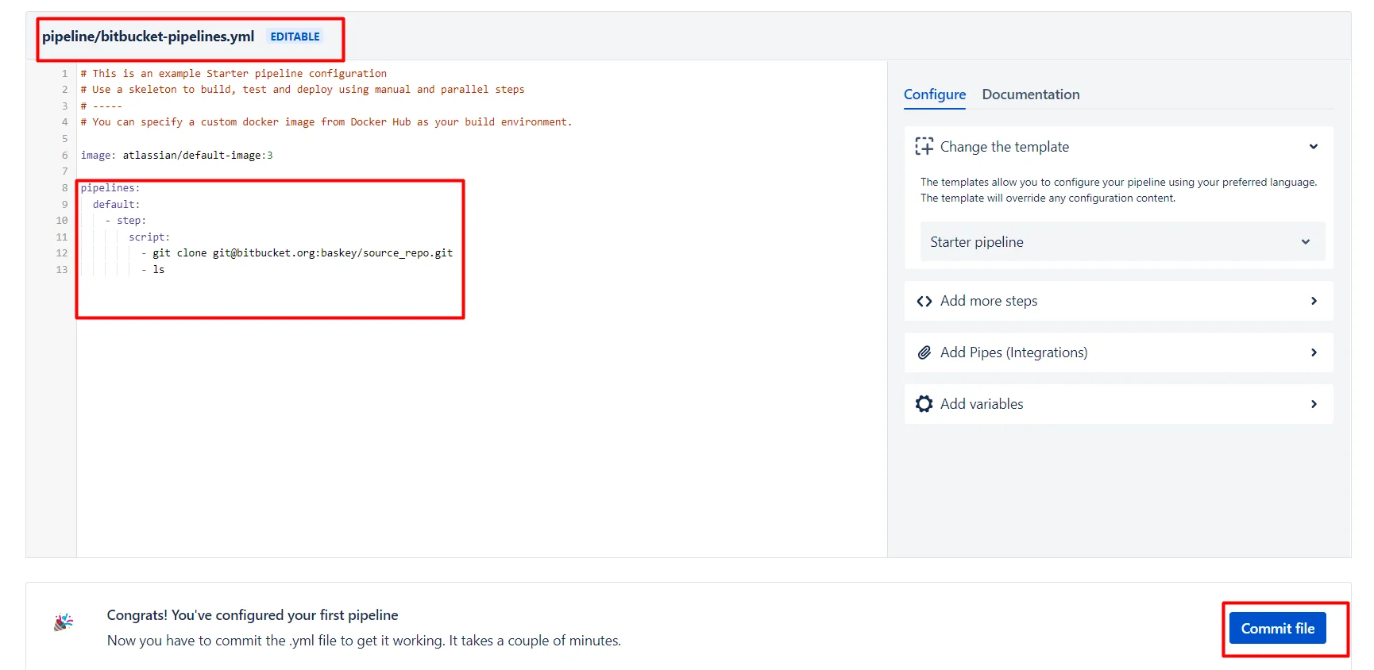Viewport: 1374px width, 670px height.
Task: Open the Starter pipeline template dropdown
Action: click(x=1122, y=242)
